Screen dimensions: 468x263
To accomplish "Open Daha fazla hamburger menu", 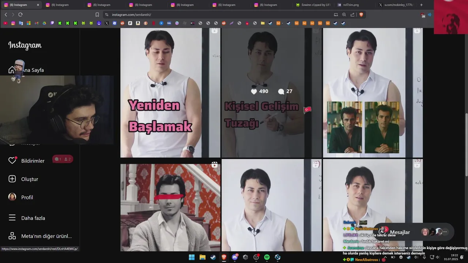I will point(12,218).
